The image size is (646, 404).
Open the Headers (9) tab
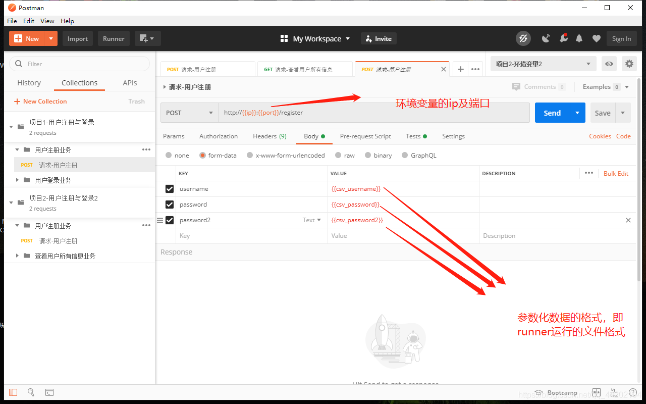click(270, 136)
